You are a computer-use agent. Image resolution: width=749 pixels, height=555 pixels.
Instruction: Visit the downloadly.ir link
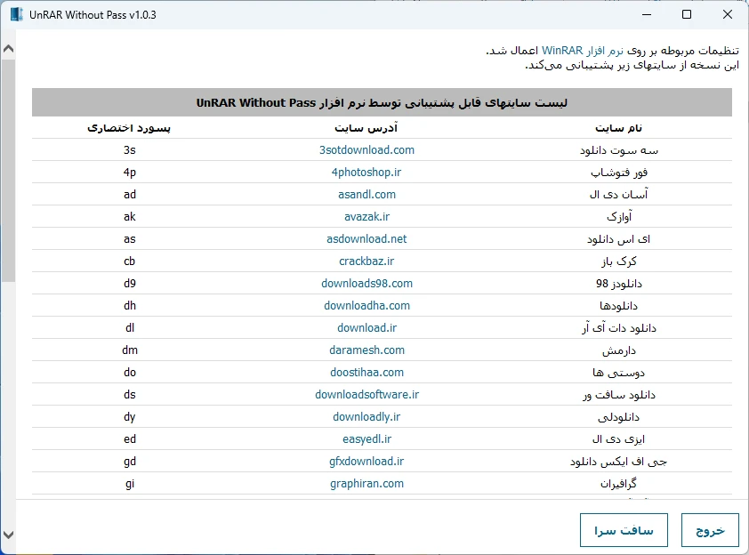366,417
